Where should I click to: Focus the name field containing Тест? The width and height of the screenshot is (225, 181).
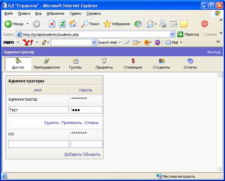pos(38,110)
